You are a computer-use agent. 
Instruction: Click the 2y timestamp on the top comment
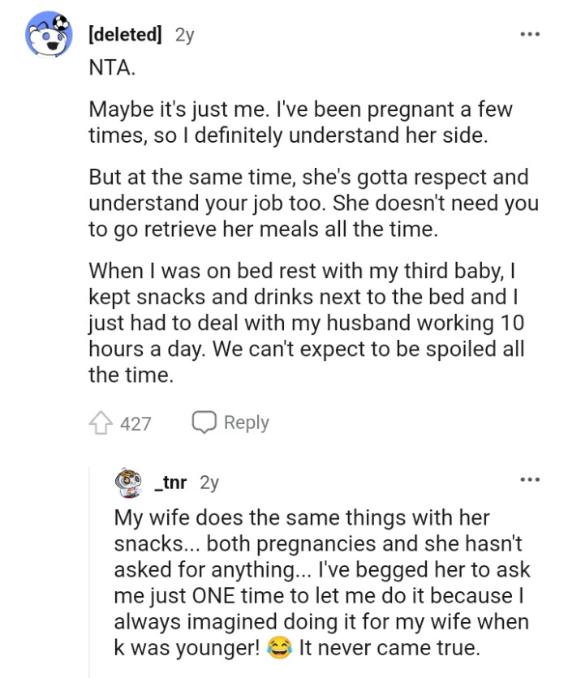pos(182,34)
